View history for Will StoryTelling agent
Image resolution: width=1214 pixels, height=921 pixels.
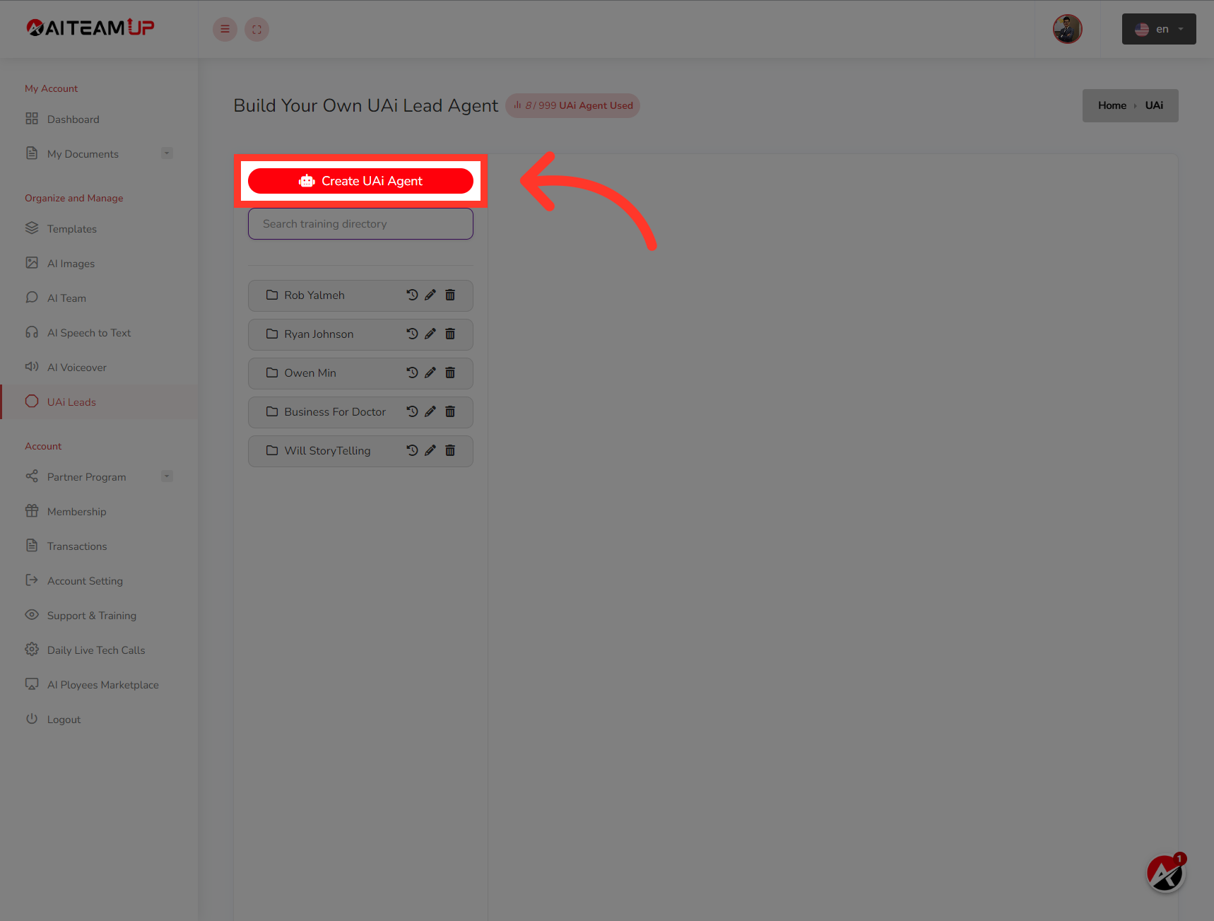(x=412, y=450)
